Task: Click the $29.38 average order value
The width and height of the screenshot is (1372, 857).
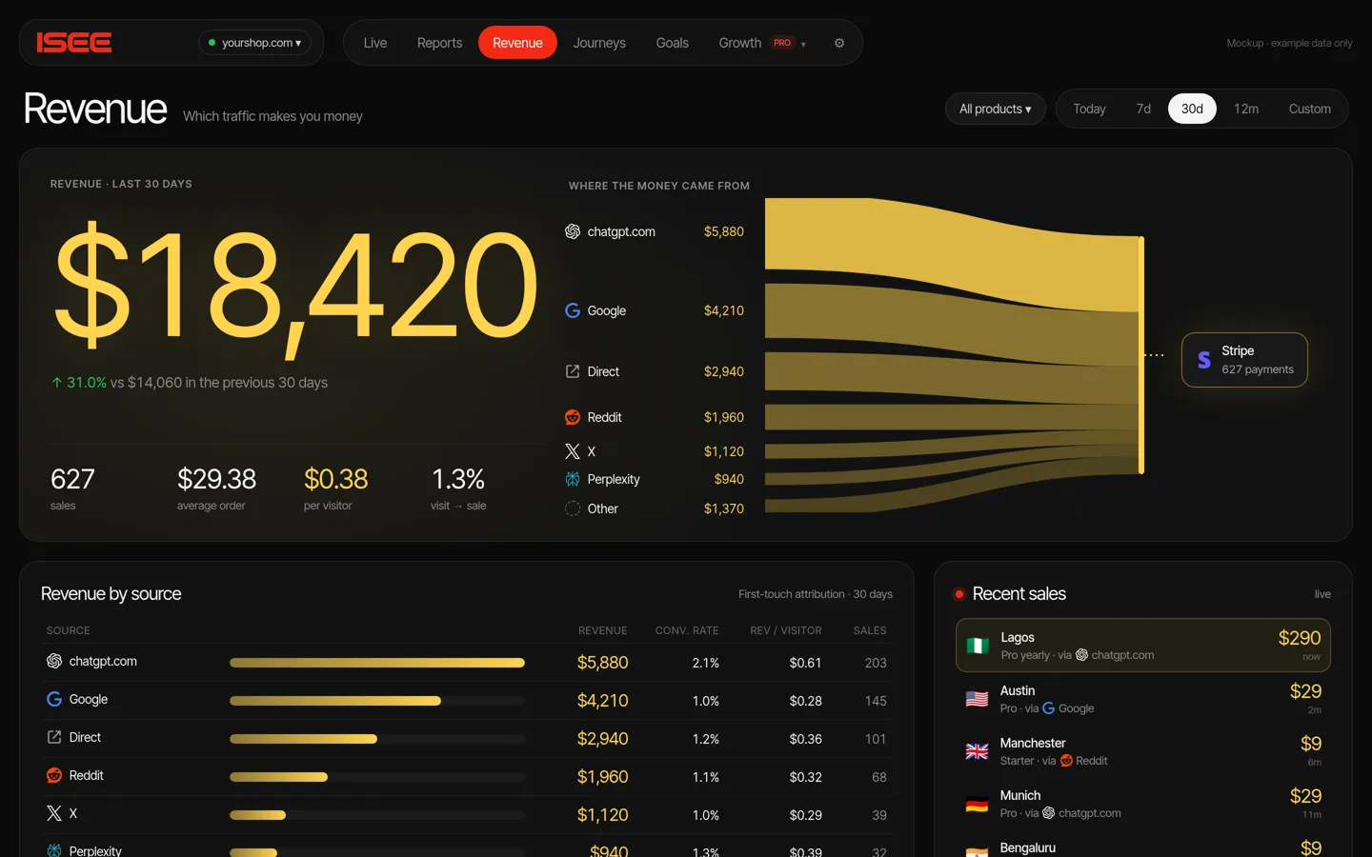Action: click(x=216, y=479)
